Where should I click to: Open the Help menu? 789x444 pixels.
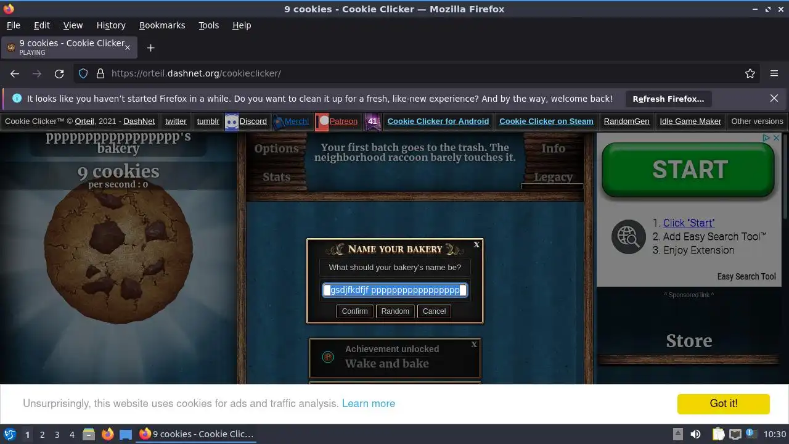click(242, 25)
